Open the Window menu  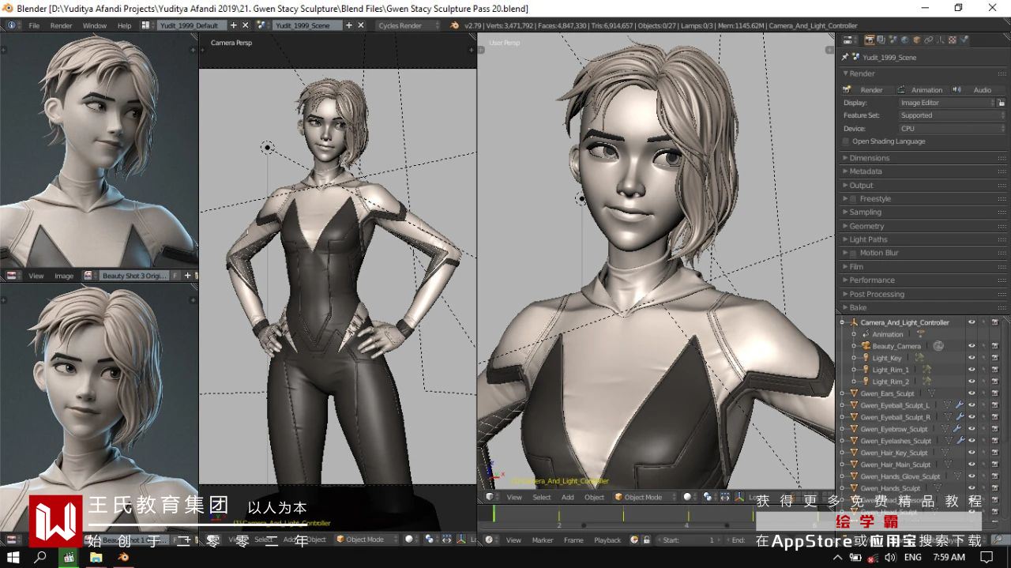pyautogui.click(x=95, y=25)
